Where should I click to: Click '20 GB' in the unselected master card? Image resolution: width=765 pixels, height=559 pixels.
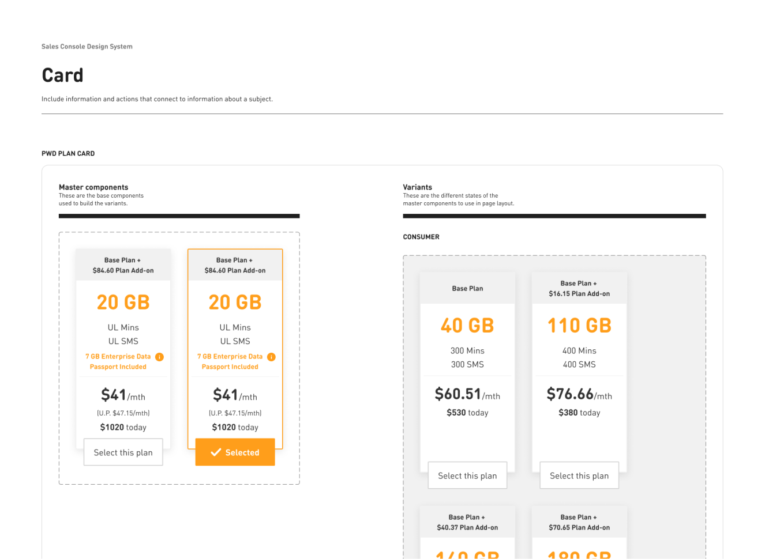pos(123,303)
